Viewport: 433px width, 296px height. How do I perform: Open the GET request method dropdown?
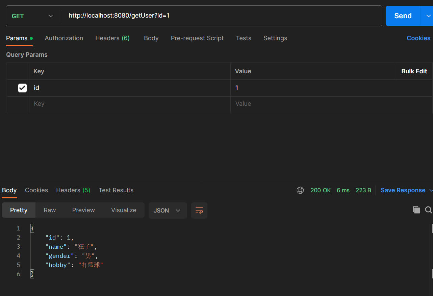[x=50, y=16]
